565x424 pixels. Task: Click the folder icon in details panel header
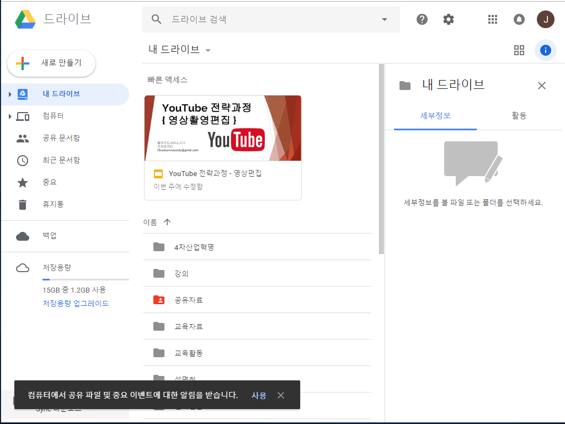[x=405, y=86]
